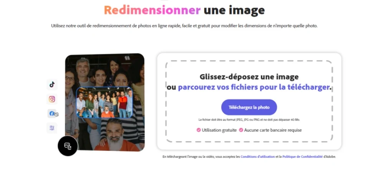This screenshot has width=384, height=170.
Task: Click the outil de redimensionnement description text
Action: pyautogui.click(x=184, y=26)
